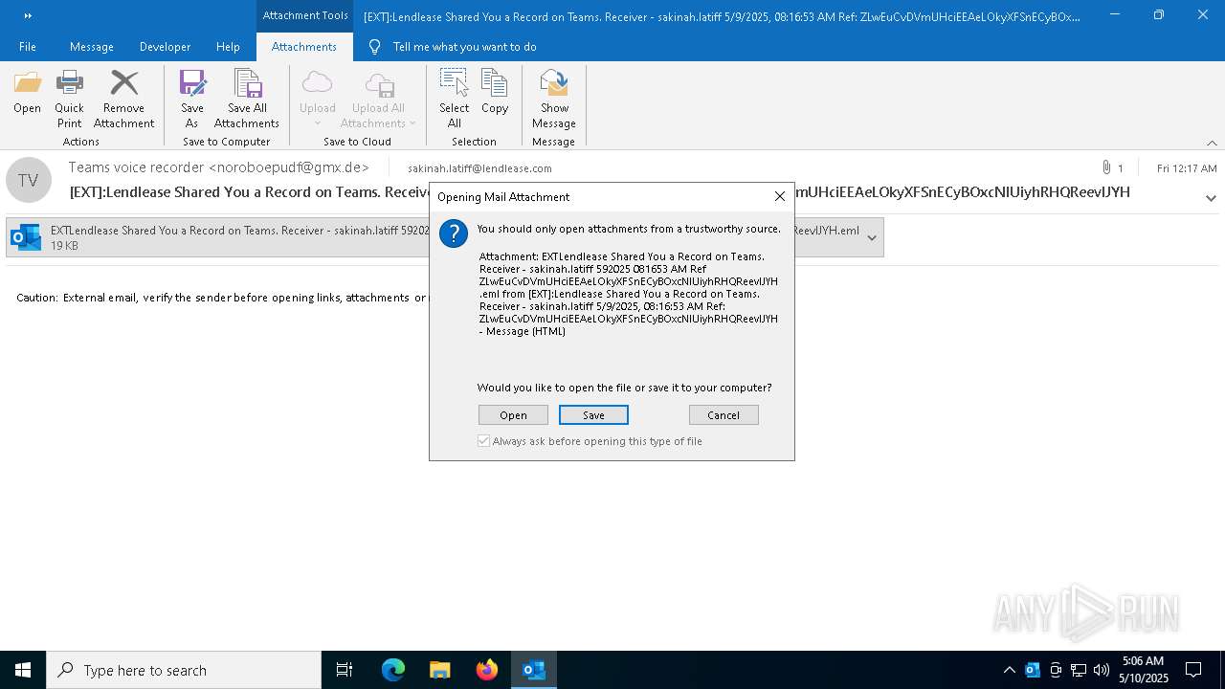The width and height of the screenshot is (1225, 689).
Task: Click the Upload cloud icon
Action: point(317,83)
